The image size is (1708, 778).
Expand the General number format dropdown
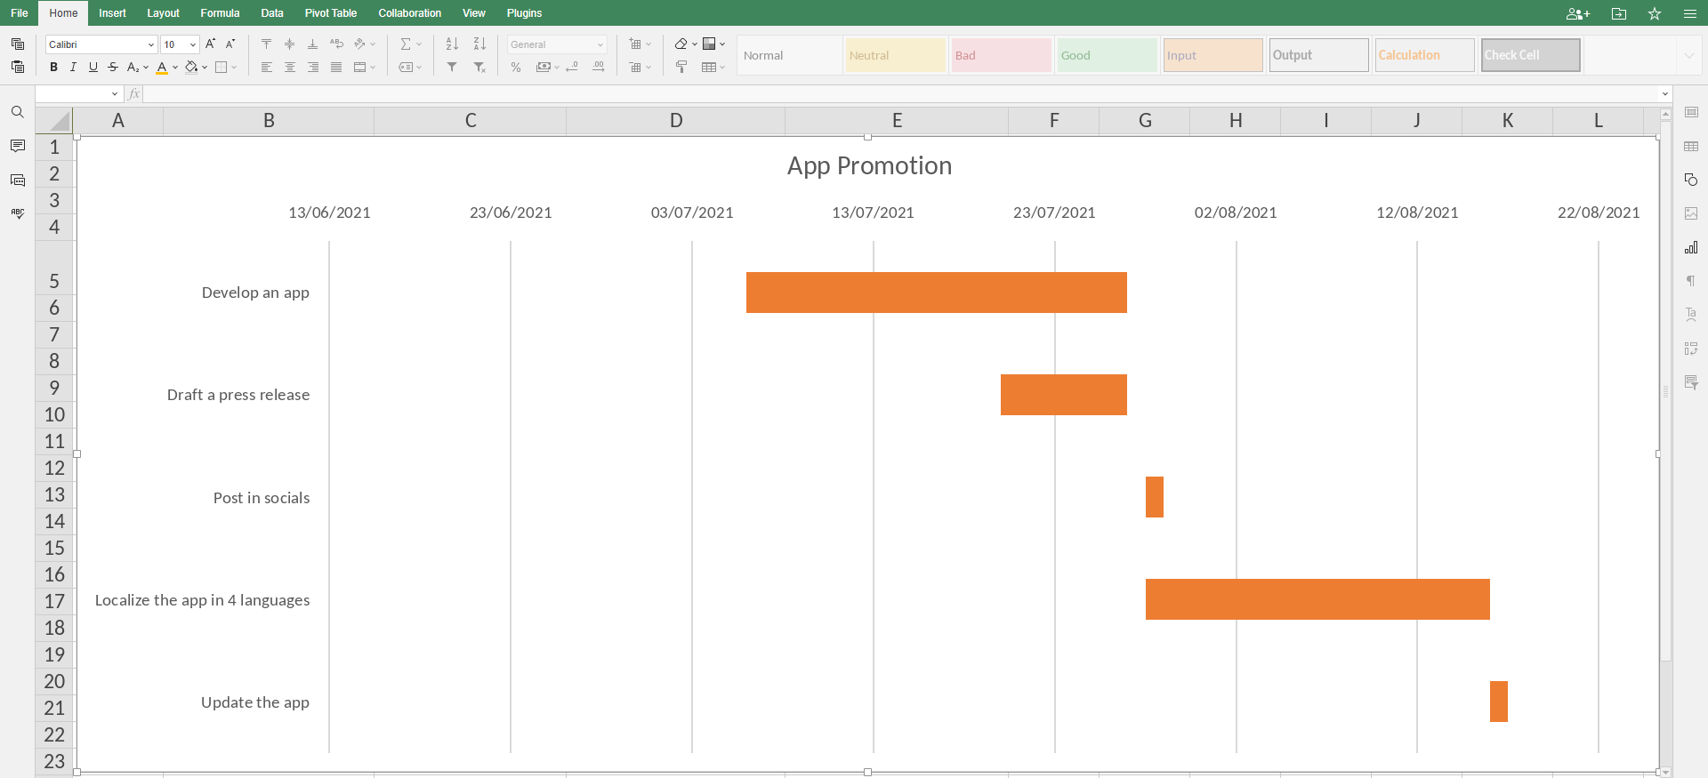(x=600, y=44)
